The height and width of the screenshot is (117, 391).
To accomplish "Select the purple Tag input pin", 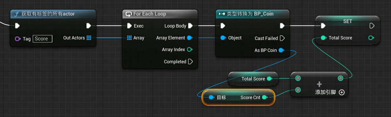I will click(x=18, y=39).
